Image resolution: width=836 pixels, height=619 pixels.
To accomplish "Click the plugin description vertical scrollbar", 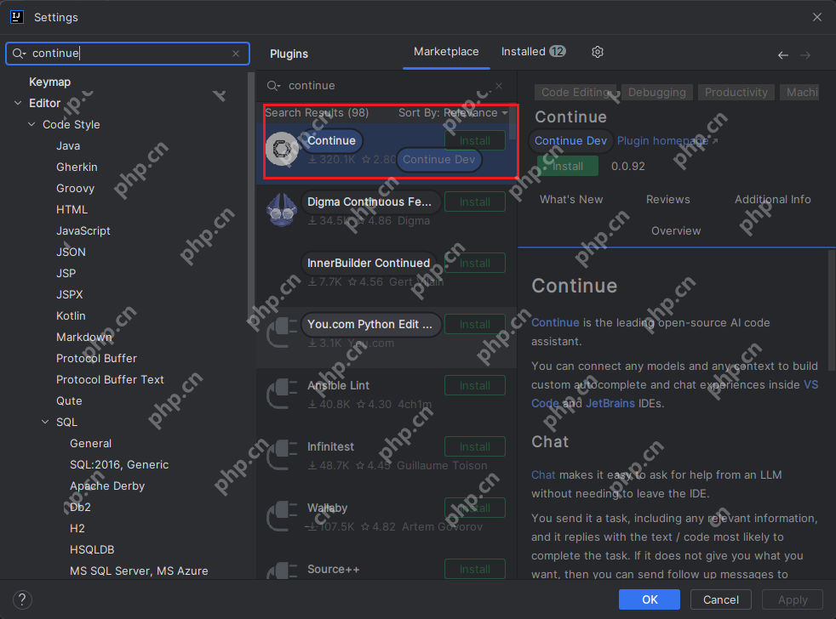I will (x=831, y=310).
